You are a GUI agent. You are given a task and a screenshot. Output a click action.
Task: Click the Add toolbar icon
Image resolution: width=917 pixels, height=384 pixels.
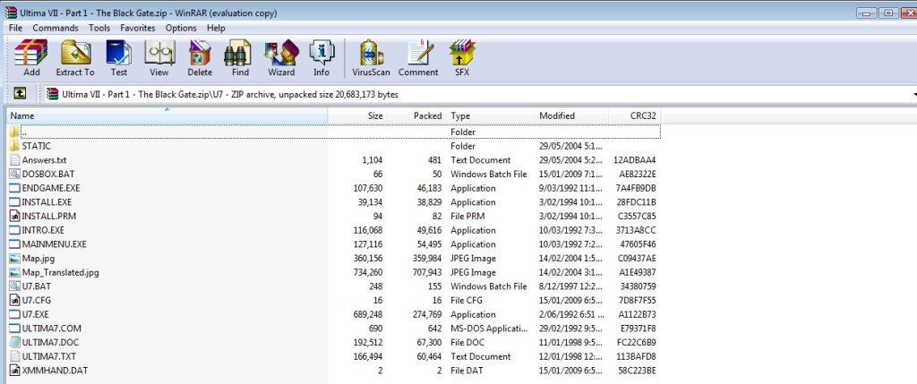(31, 58)
